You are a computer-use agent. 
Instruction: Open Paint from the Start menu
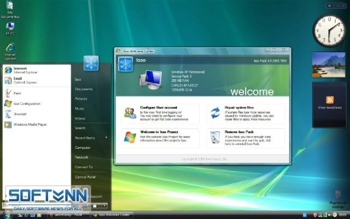[37, 93]
